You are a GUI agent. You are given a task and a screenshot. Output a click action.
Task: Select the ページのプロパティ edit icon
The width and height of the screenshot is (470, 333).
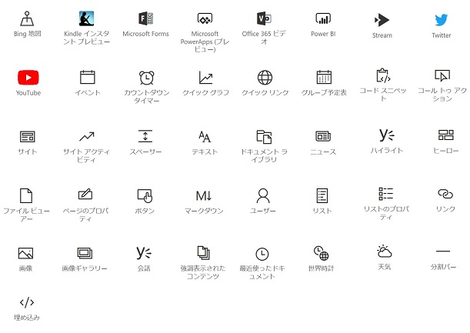[x=85, y=195]
